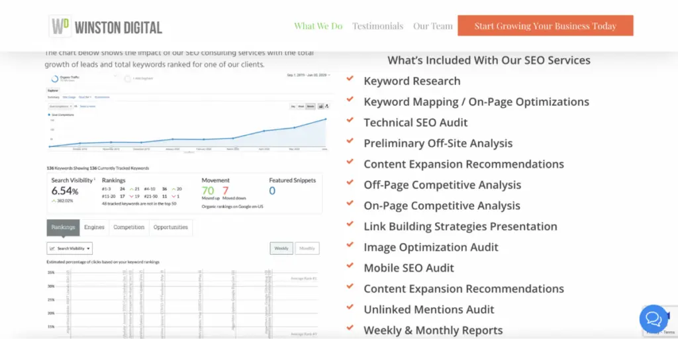Screen dimensions: 678x339
Task: Open the Search Visibility dropdown
Action: pyautogui.click(x=70, y=248)
